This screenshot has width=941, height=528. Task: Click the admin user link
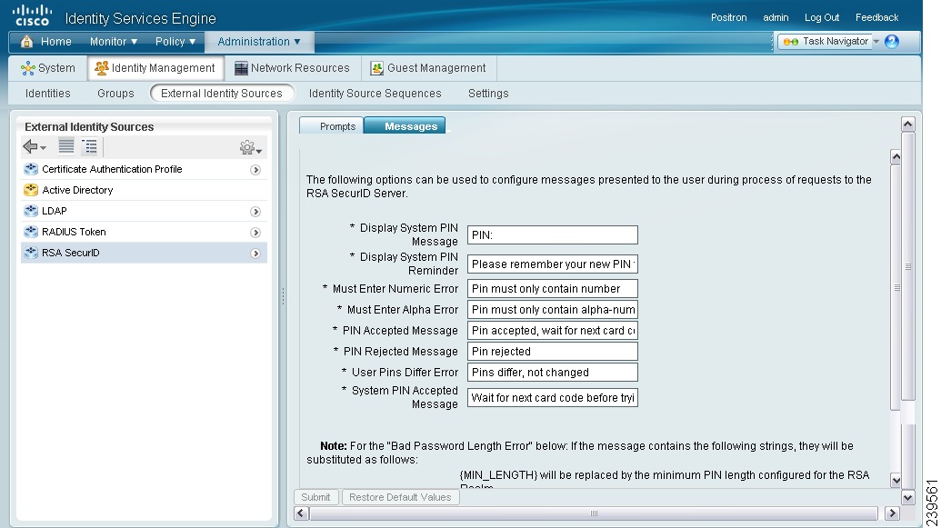(x=776, y=18)
